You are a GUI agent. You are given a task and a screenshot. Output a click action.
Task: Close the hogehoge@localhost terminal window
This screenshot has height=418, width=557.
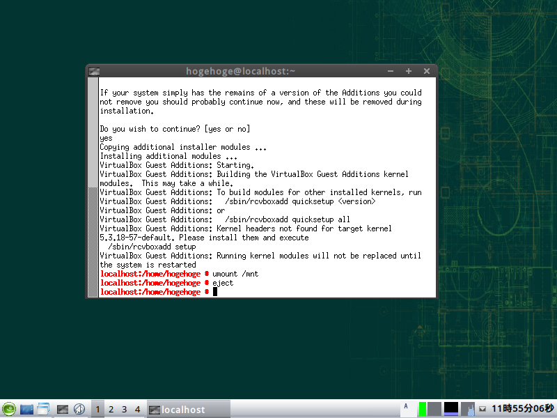click(427, 72)
